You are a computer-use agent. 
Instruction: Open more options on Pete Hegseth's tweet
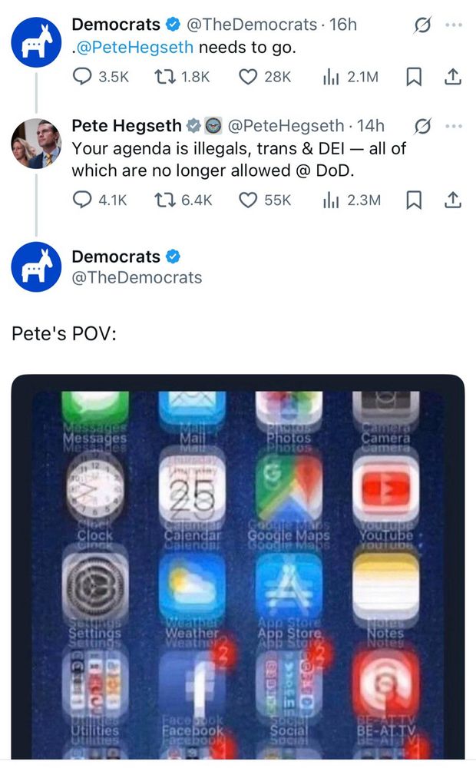click(454, 127)
